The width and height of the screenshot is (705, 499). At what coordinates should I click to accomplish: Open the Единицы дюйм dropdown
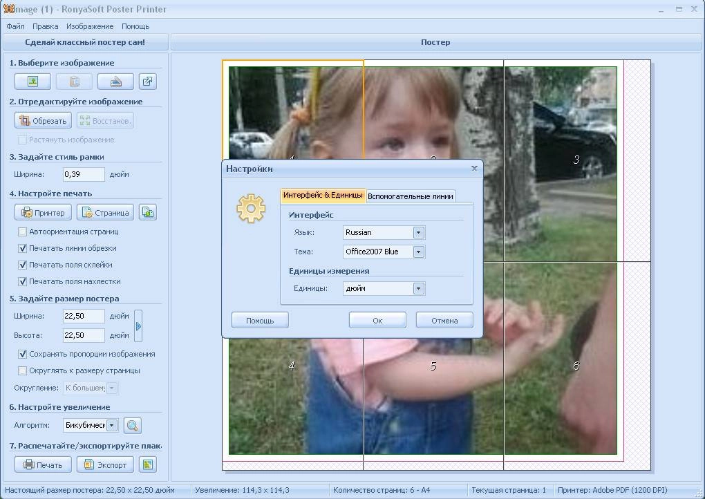(419, 289)
